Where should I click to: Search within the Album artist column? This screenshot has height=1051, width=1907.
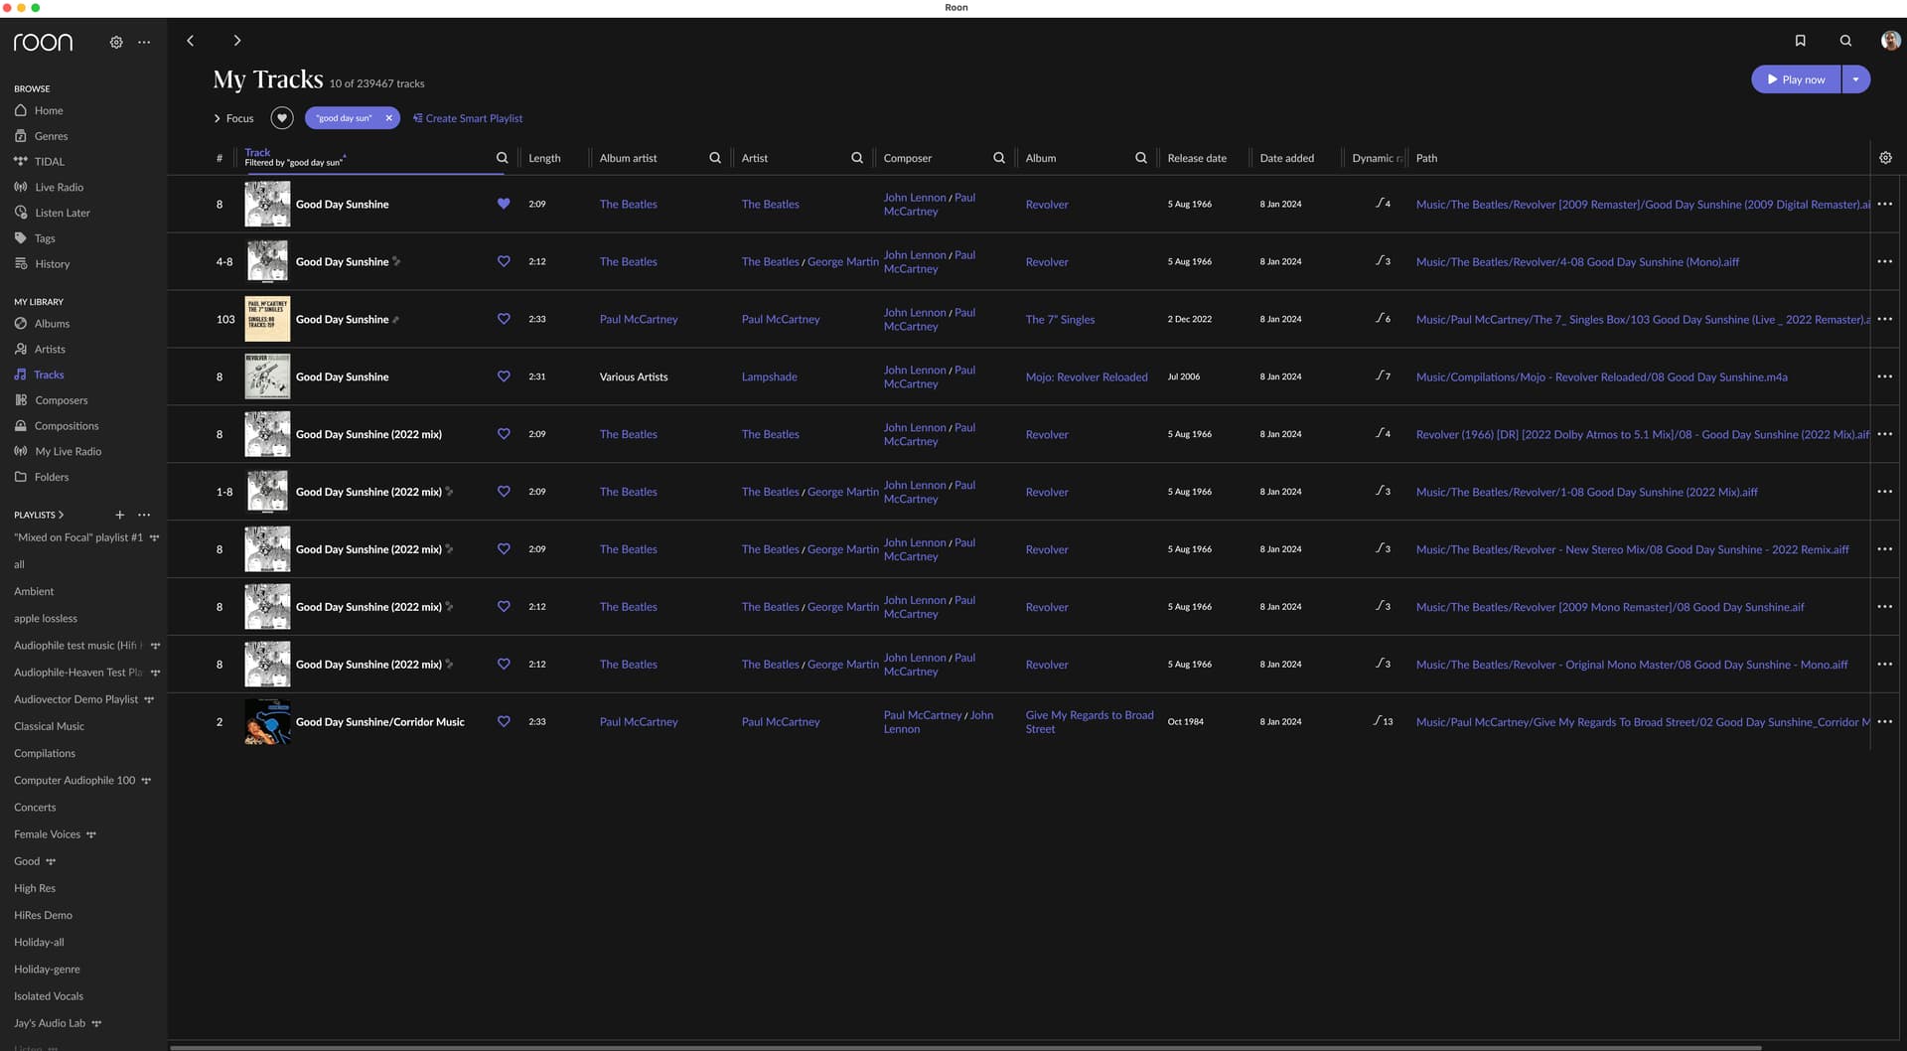[x=714, y=158]
